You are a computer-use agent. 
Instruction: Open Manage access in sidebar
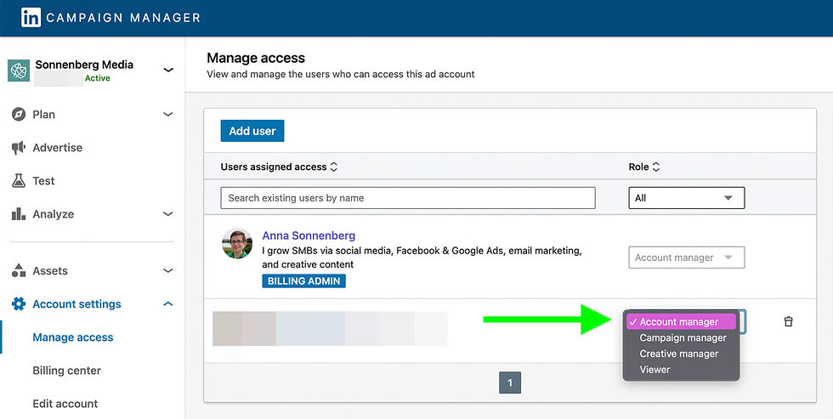[x=73, y=337]
